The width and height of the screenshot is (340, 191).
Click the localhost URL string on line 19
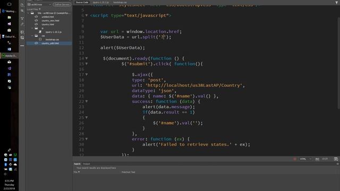tap(193, 85)
